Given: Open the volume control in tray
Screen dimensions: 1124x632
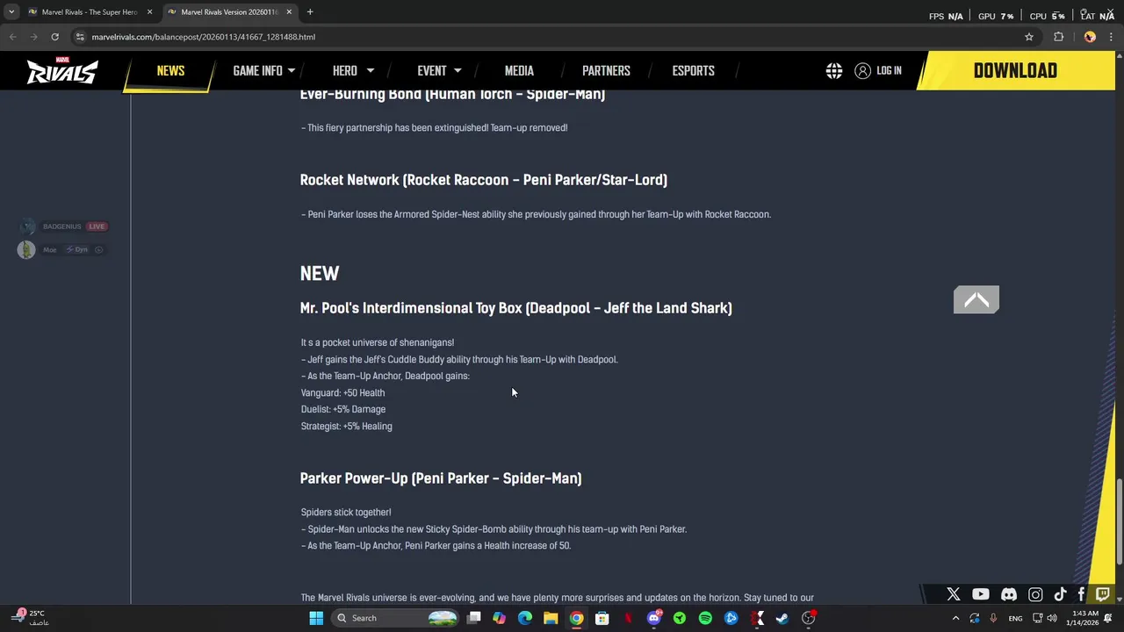Looking at the screenshot, I should 1052,618.
